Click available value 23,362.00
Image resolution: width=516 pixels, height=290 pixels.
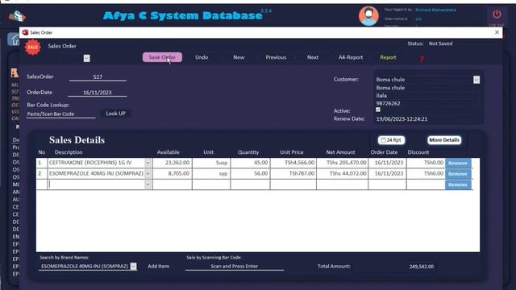click(173, 163)
